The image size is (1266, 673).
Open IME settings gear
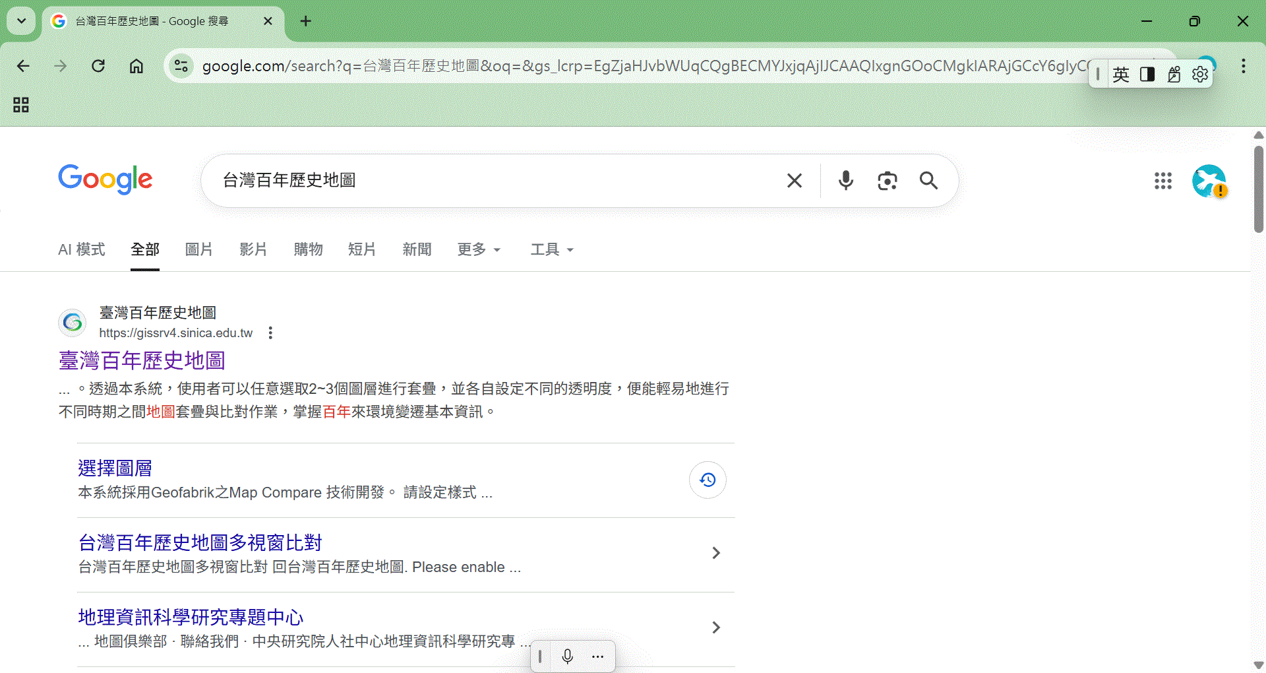pos(1200,75)
